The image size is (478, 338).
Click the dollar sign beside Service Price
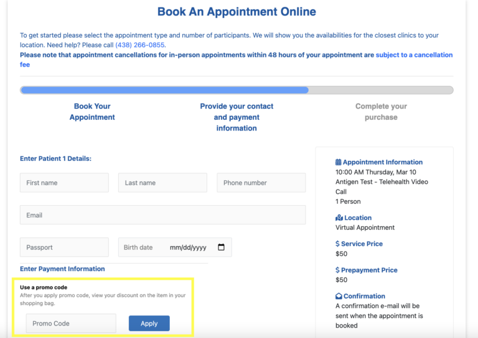coord(337,244)
